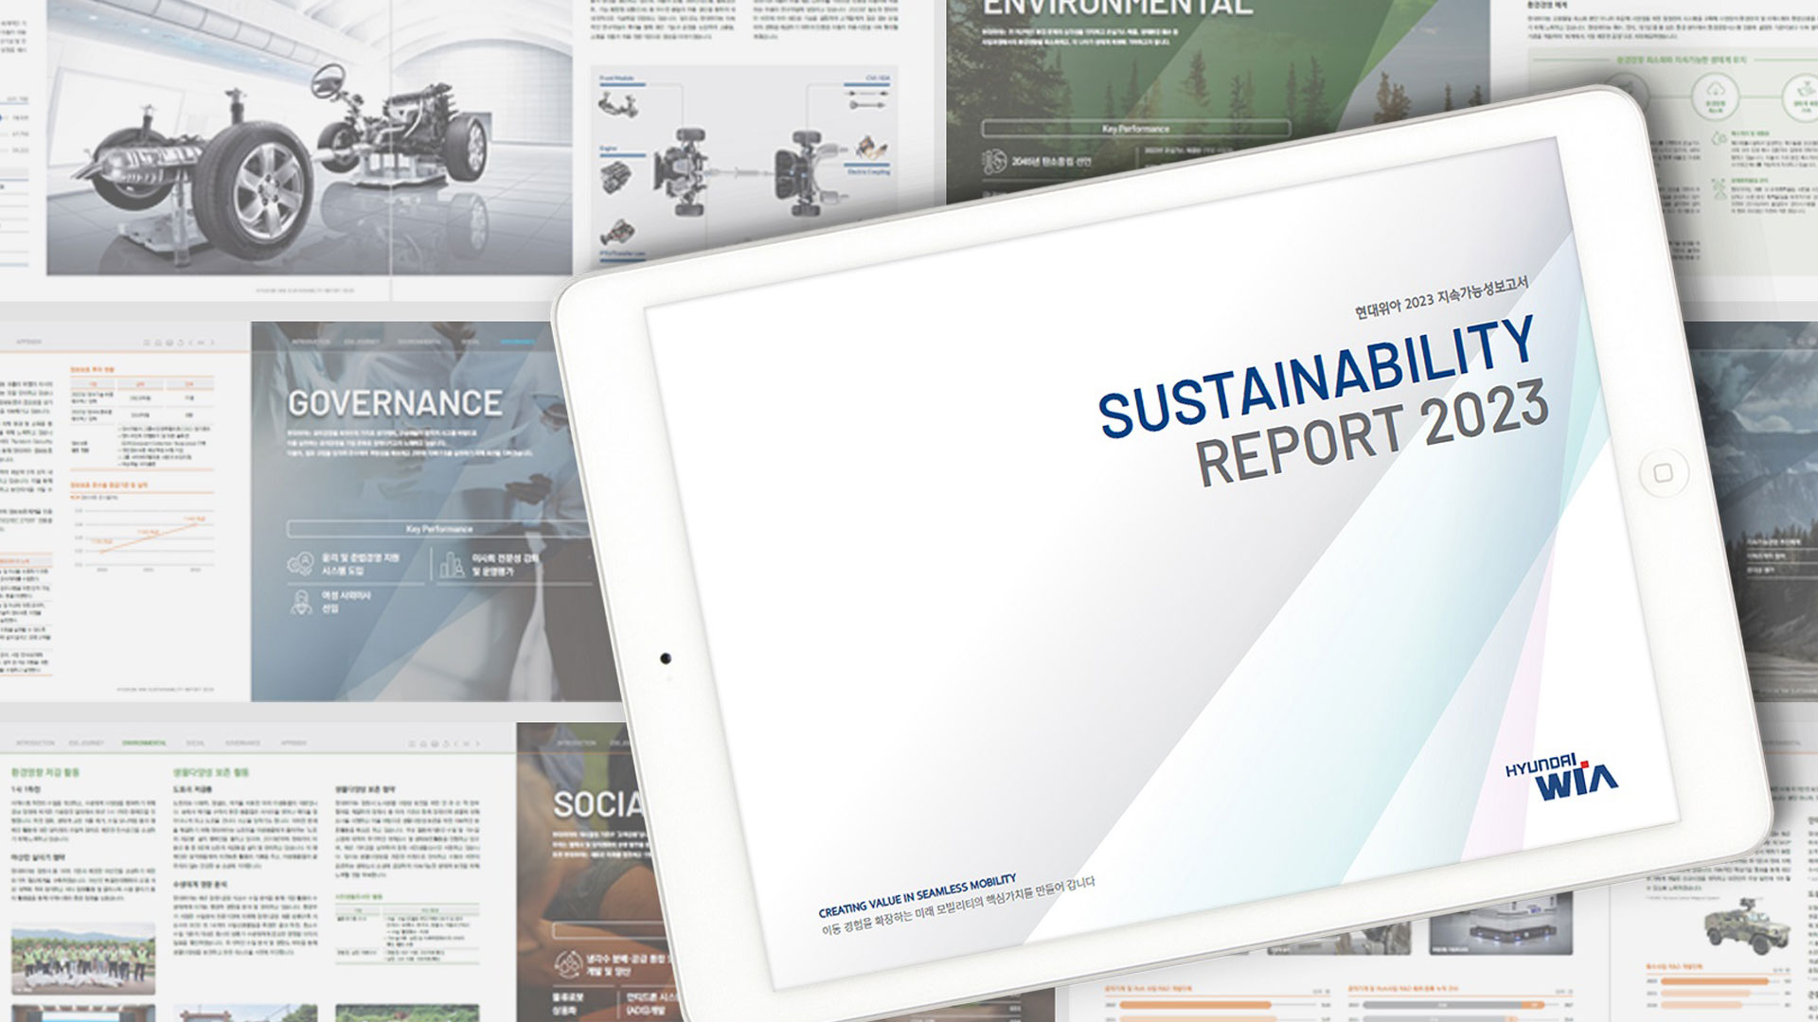This screenshot has width=1818, height=1022.
Task: Click the Key Performance bar under the Governance heading
Action: tap(438, 529)
